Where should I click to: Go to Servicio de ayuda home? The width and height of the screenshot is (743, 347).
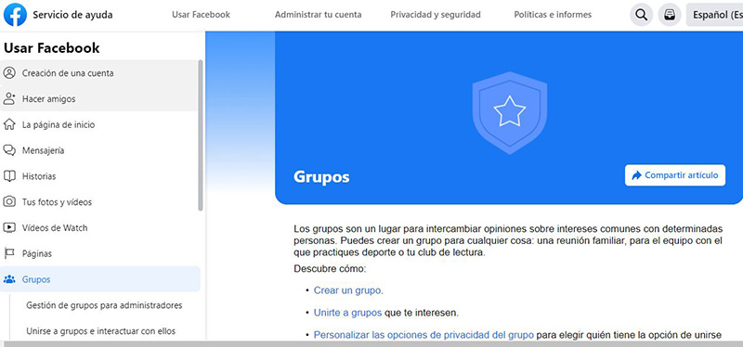tap(72, 15)
